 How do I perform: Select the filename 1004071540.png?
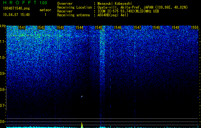tap(17, 8)
